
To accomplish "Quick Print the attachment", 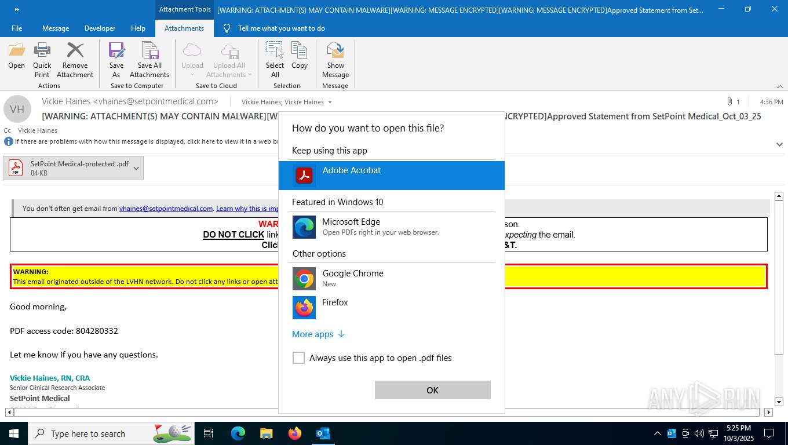I will (x=42, y=60).
